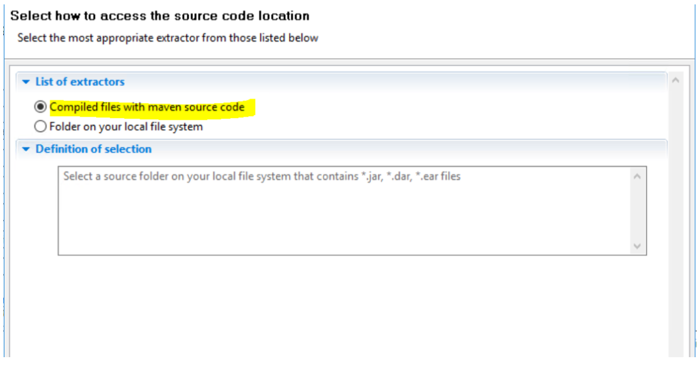Screen dimensions: 697x376
Task: Collapse the List of extractors triangle
Action: point(26,82)
